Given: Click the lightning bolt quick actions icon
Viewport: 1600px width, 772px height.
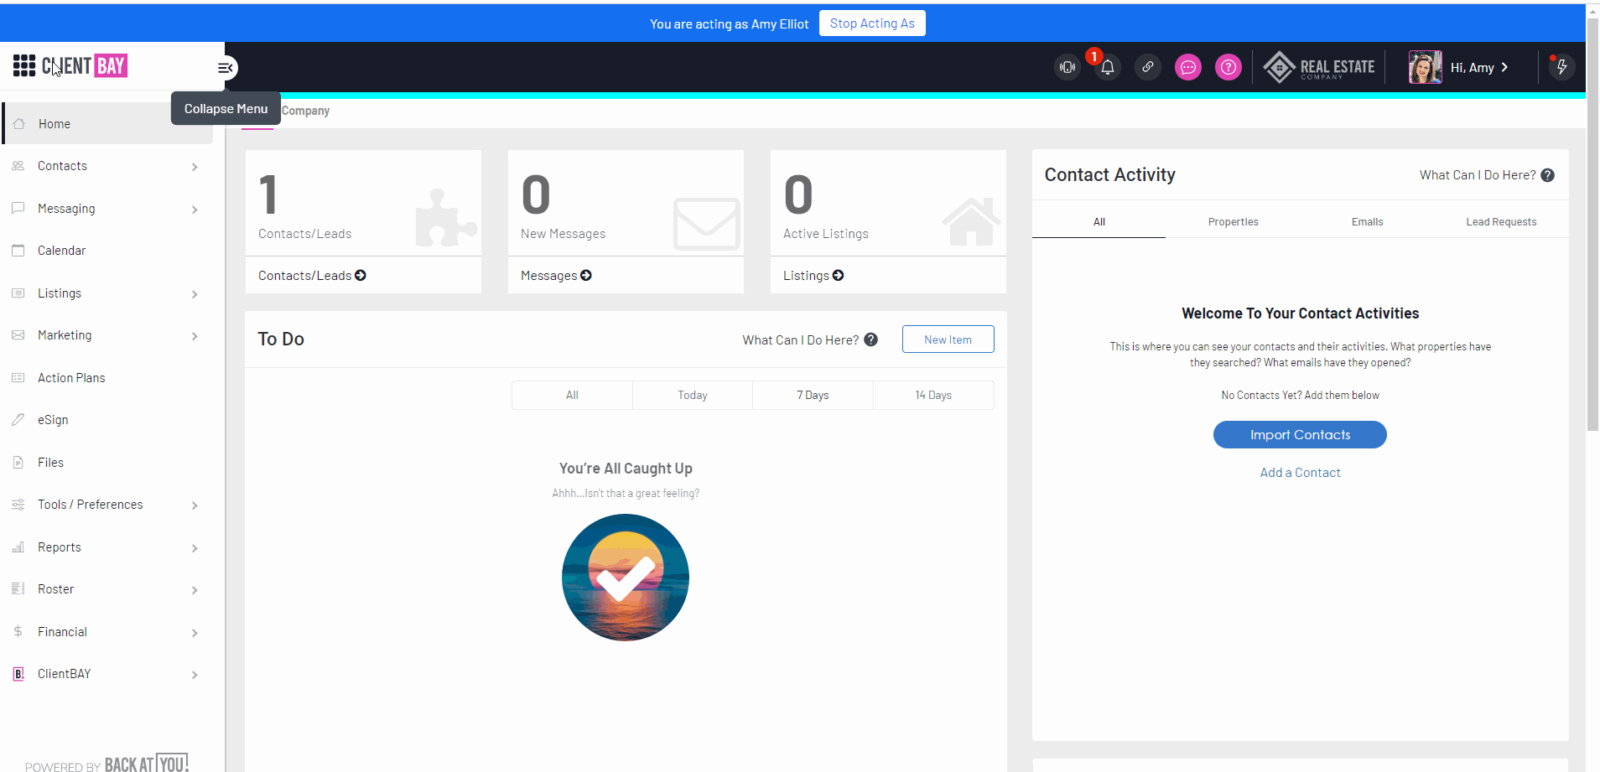Looking at the screenshot, I should tap(1561, 67).
